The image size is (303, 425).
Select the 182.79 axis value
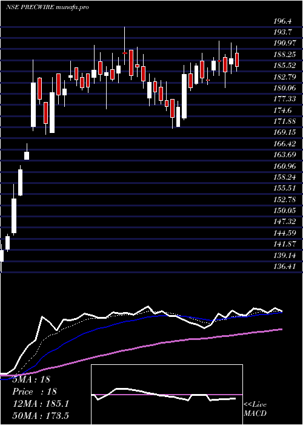click(x=284, y=76)
